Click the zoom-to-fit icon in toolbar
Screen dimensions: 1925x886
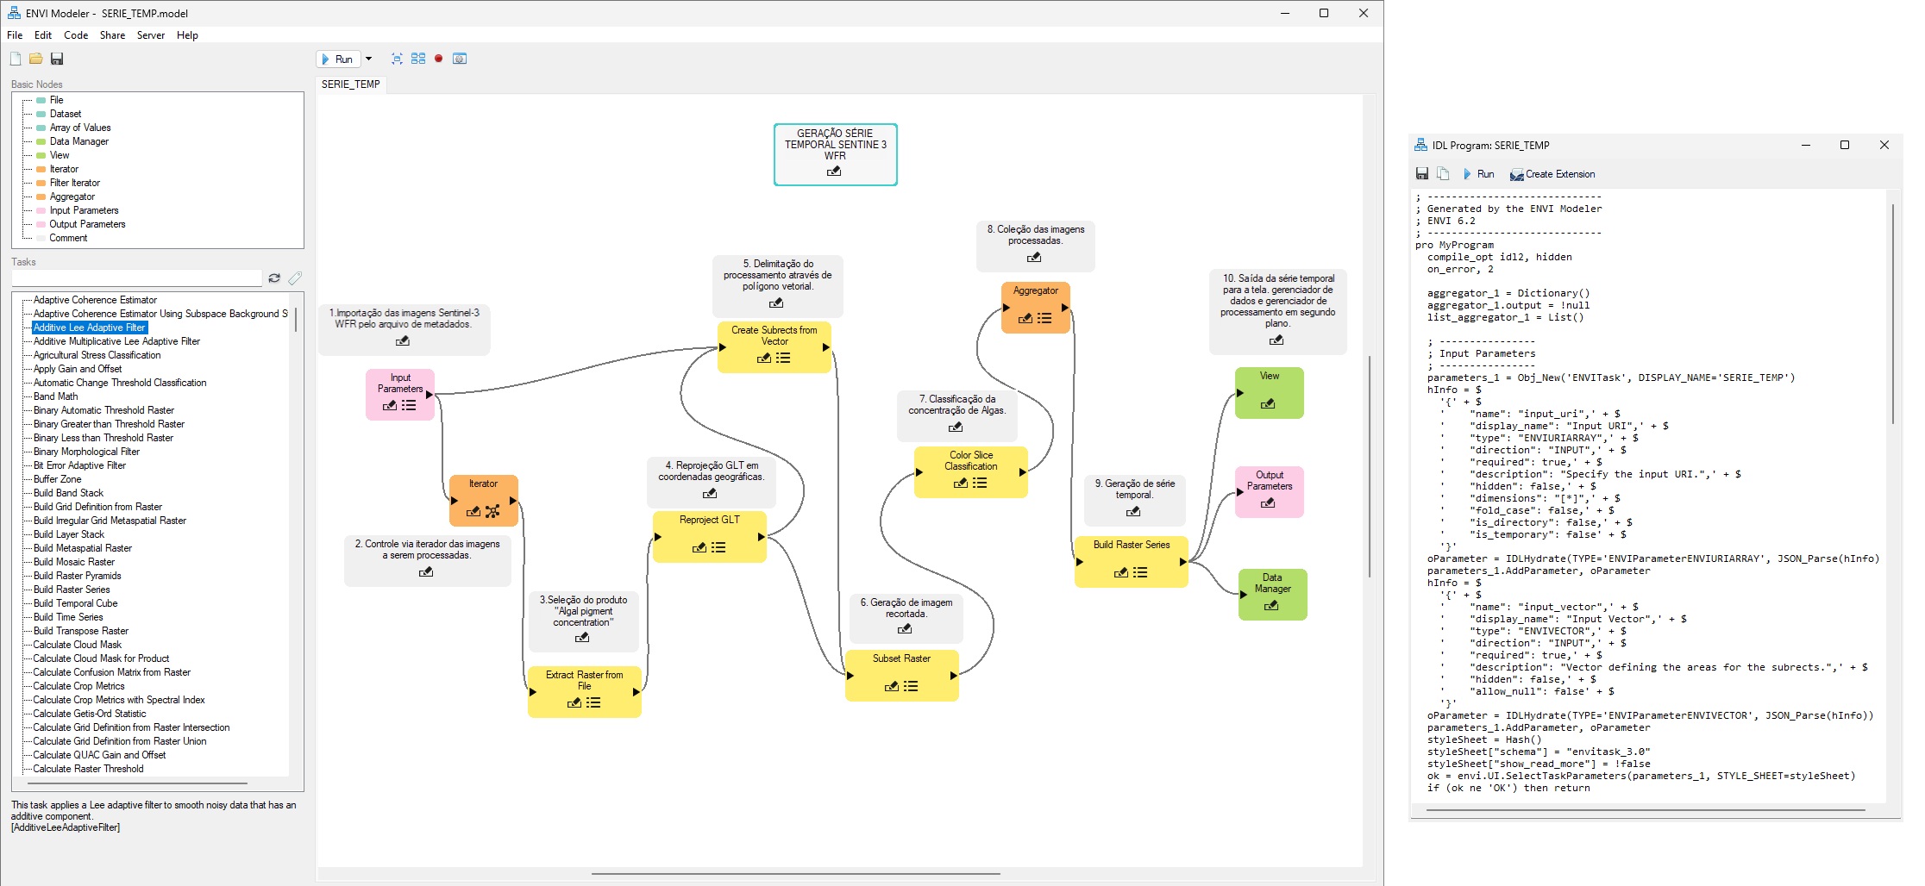(x=397, y=59)
